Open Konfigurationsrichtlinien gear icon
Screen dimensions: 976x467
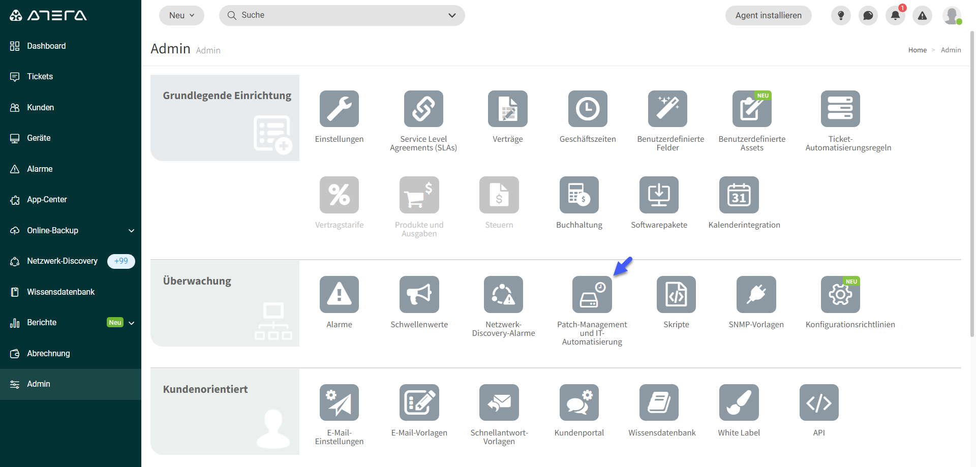coord(840,294)
